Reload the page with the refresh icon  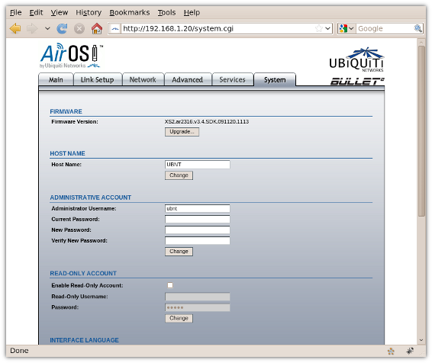[63, 28]
